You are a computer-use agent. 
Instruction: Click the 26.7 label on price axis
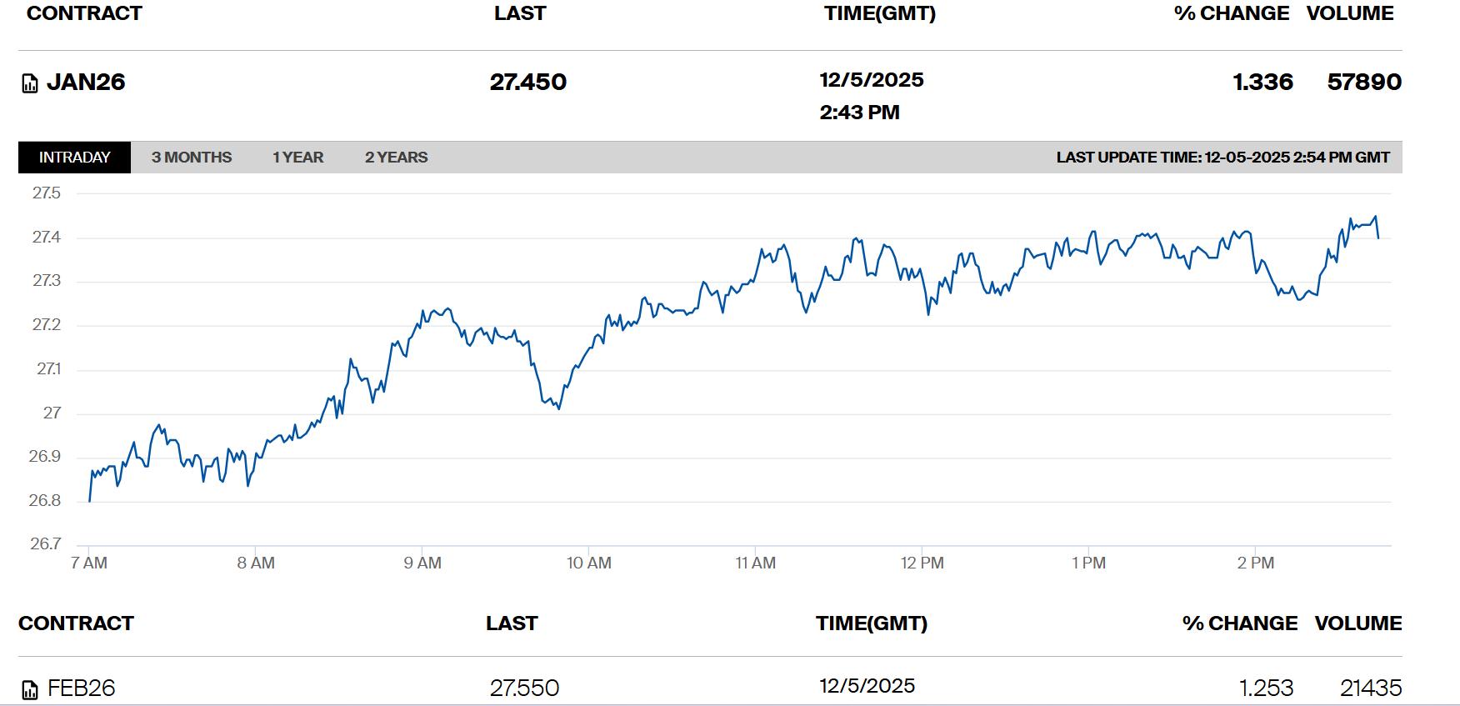[46, 543]
